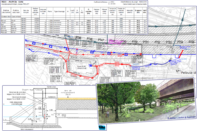Click the 'Zmort 37,40' basin annotation

coord(82,68)
